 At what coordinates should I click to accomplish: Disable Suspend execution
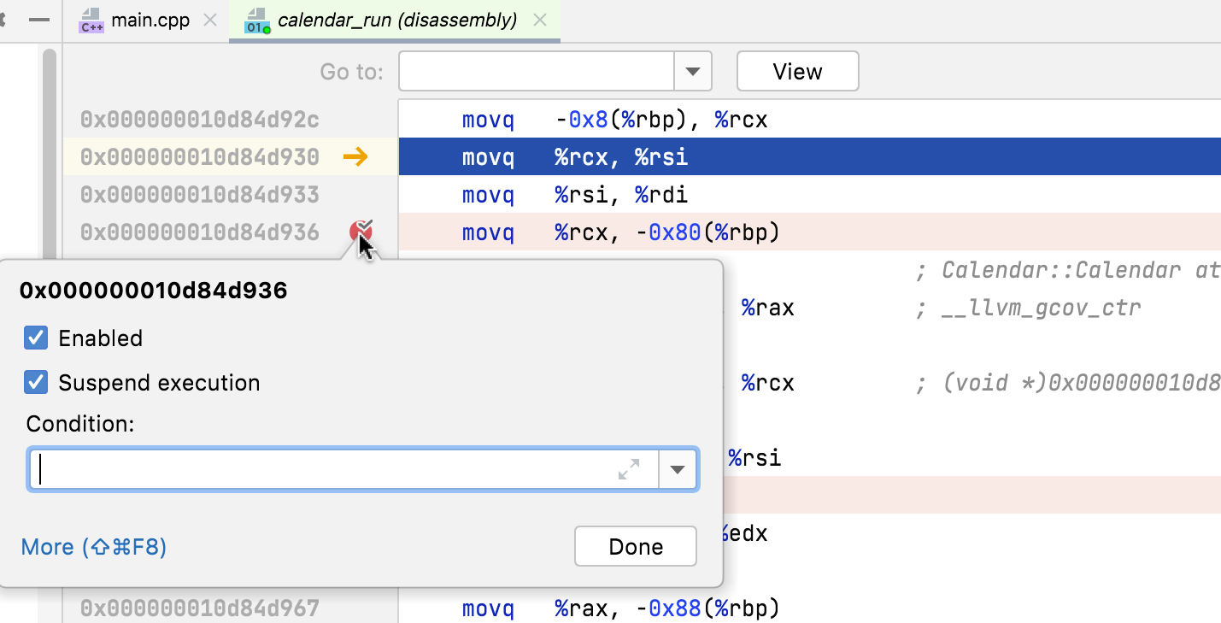(35, 382)
